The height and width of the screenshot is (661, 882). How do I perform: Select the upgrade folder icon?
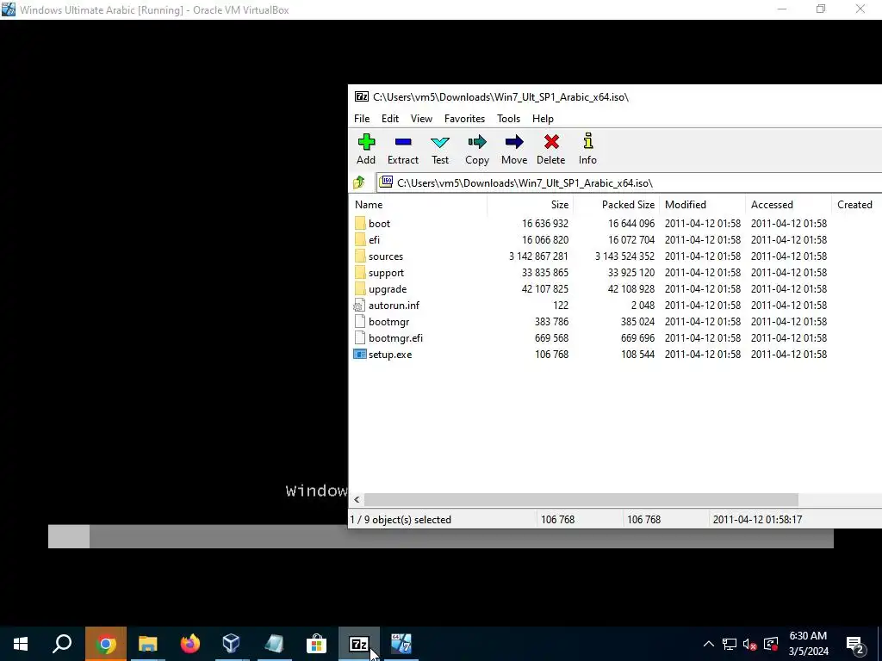tap(360, 289)
